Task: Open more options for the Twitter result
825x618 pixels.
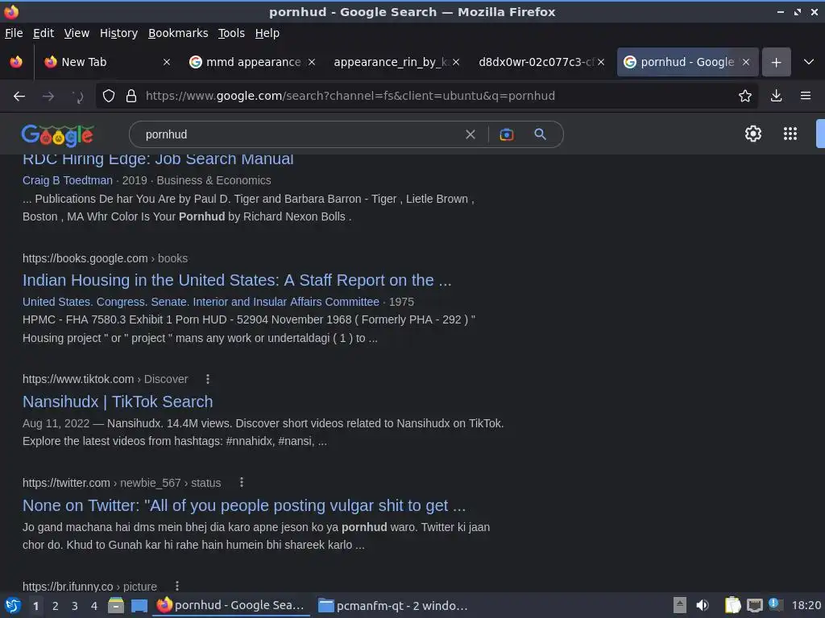Action: point(242,483)
